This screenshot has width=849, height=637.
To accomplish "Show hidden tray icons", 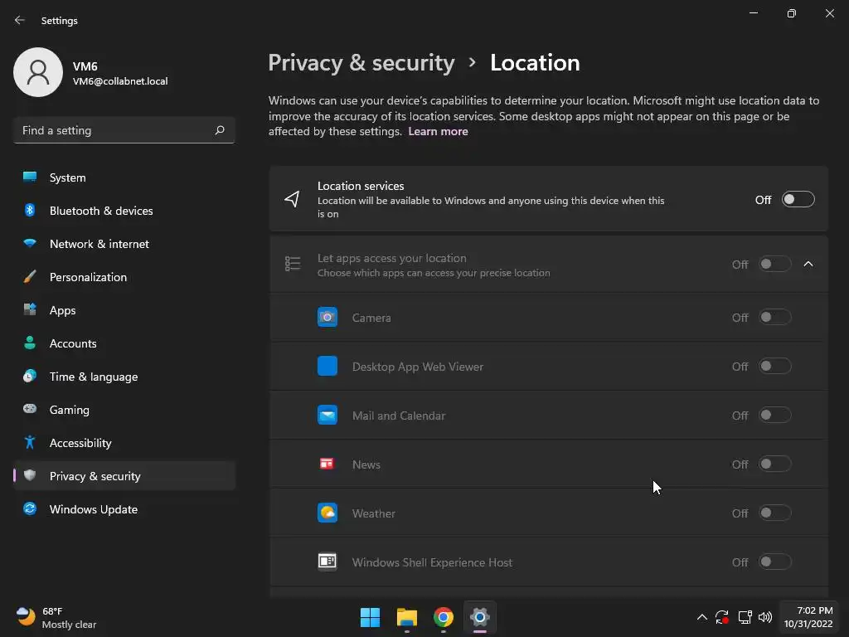I will click(x=701, y=617).
